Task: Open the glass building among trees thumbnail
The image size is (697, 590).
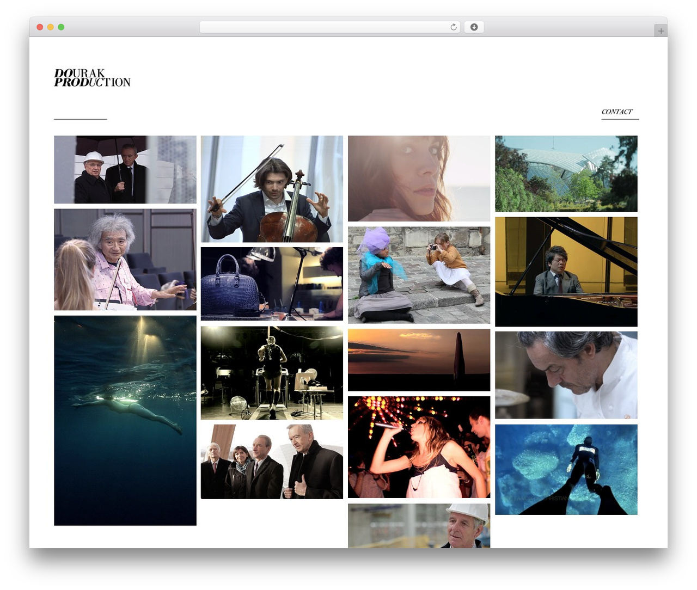Action: pos(566,174)
